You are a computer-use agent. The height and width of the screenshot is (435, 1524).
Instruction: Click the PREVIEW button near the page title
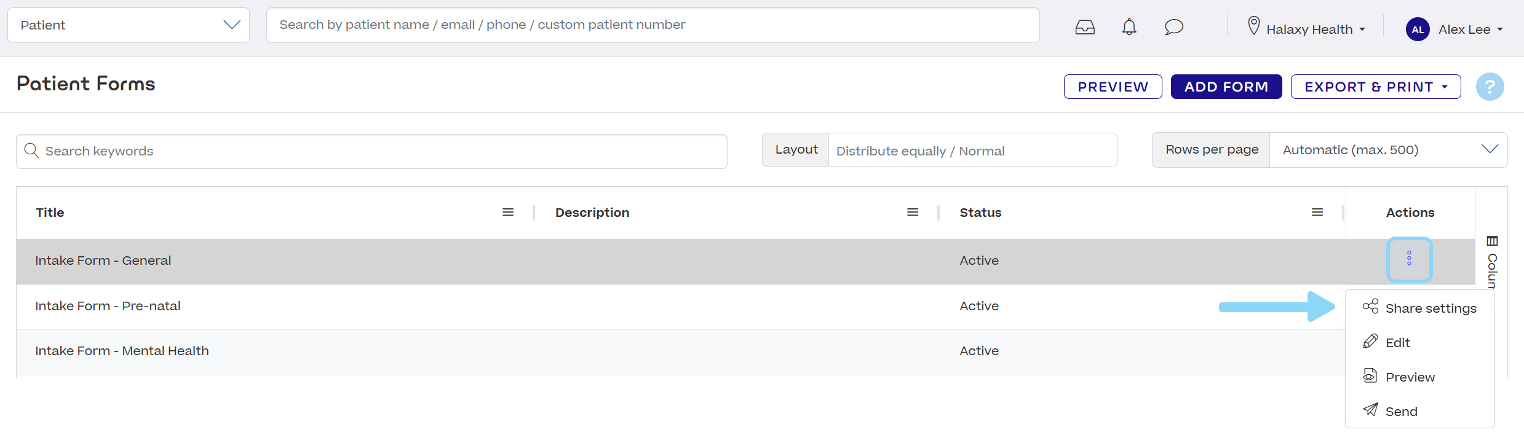pyautogui.click(x=1112, y=86)
